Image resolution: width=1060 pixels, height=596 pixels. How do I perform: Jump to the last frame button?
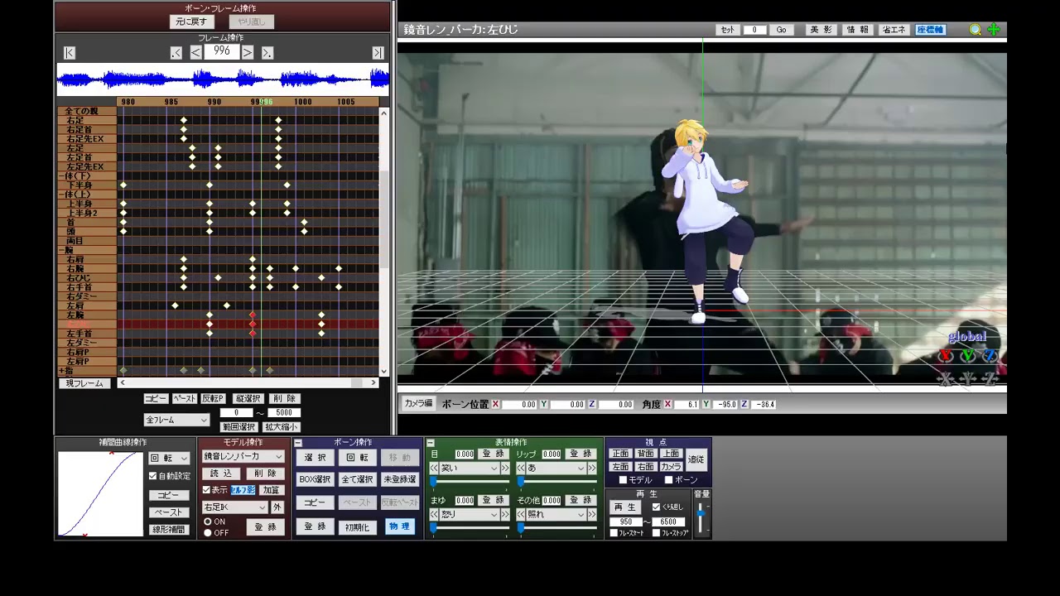click(378, 53)
